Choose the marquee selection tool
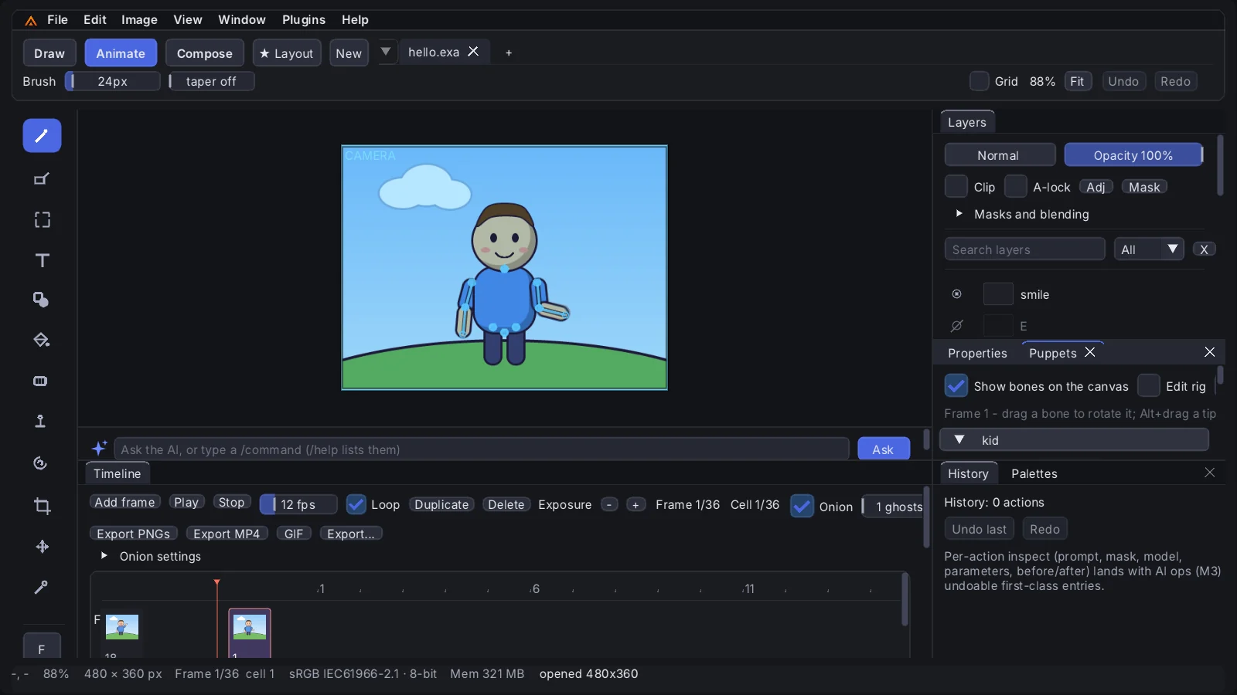 coord(42,220)
